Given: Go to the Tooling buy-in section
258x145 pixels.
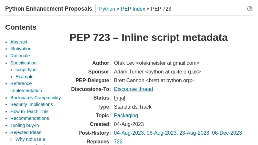Looking at the screenshot, I should click(25, 125).
